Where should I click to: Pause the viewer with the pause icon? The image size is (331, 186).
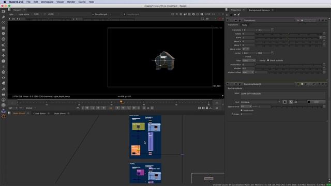pos(202,14)
